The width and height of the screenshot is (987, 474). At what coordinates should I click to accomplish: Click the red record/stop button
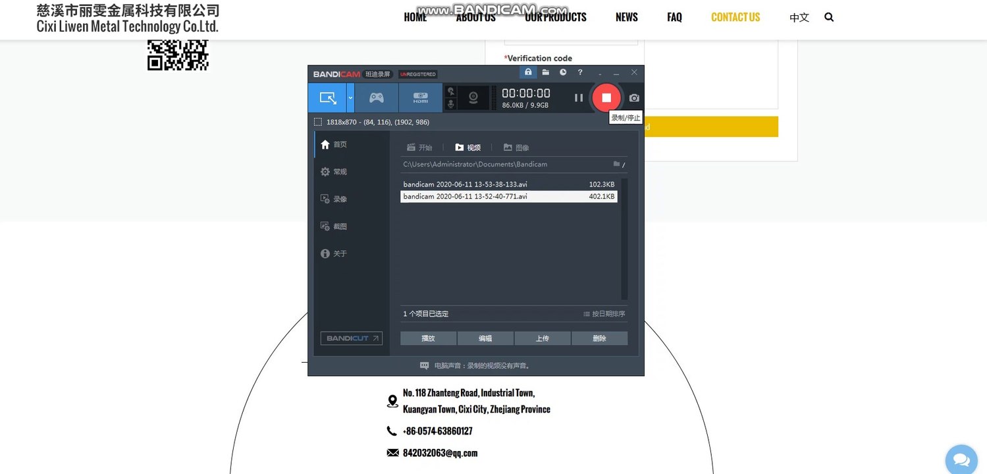coord(606,97)
